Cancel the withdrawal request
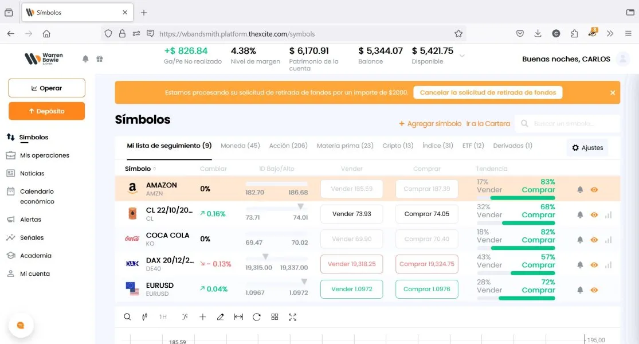Screen dimensions: 639x344 click(488, 92)
